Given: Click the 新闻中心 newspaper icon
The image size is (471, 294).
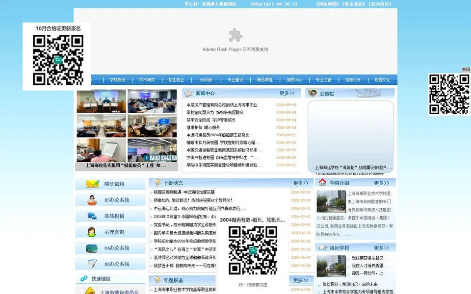Looking at the screenshot, I should pos(188,93).
